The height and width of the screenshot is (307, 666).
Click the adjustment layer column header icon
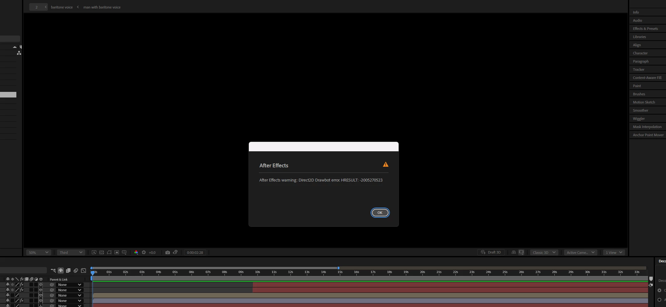pos(36,279)
